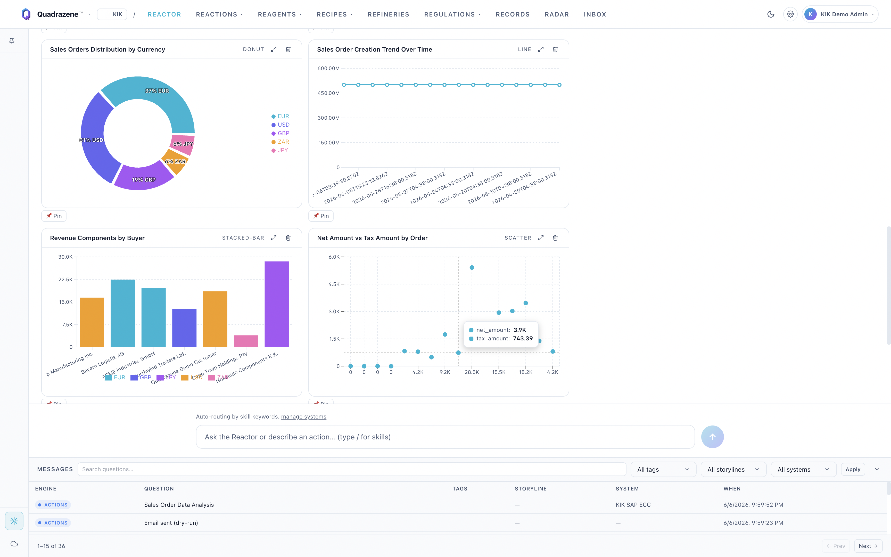Expand the Sales Order Creation Trend chart
Viewport: 891px width, 557px height.
(541, 49)
